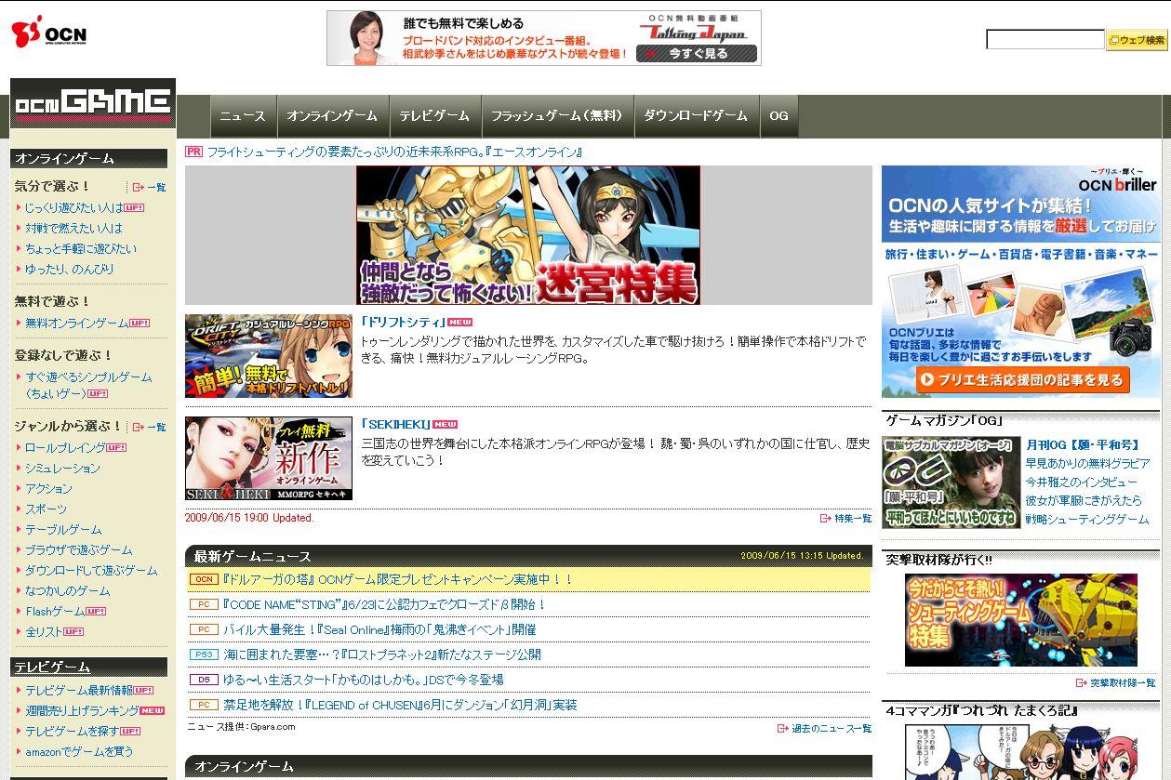Select ゆったり、のんびり sidebar link
The height and width of the screenshot is (780, 1171).
point(70,269)
